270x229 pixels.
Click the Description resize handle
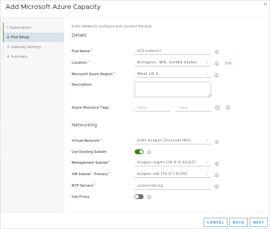(209, 95)
